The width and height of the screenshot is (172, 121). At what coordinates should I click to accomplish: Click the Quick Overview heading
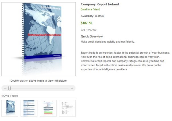pos(92,37)
